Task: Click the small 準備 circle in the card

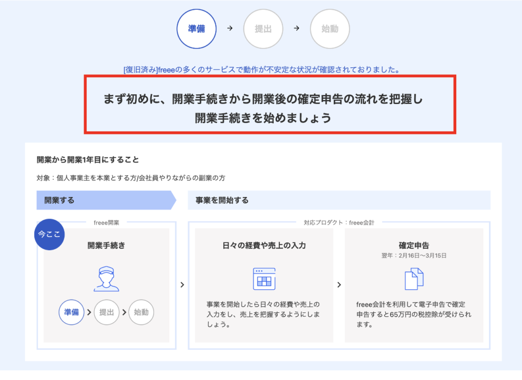Action: [71, 312]
